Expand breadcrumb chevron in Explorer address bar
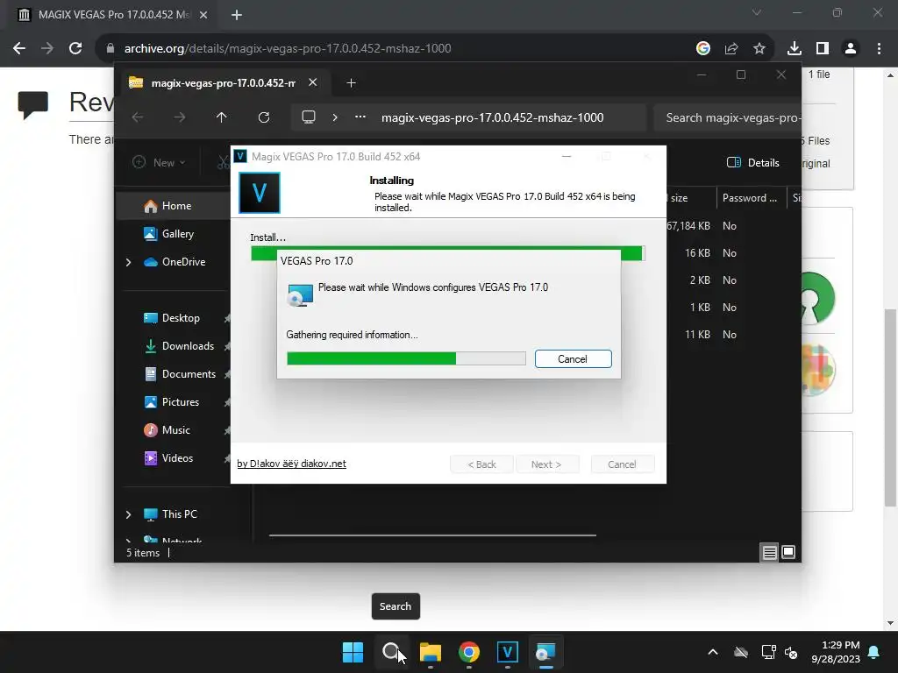898x673 pixels. (335, 117)
